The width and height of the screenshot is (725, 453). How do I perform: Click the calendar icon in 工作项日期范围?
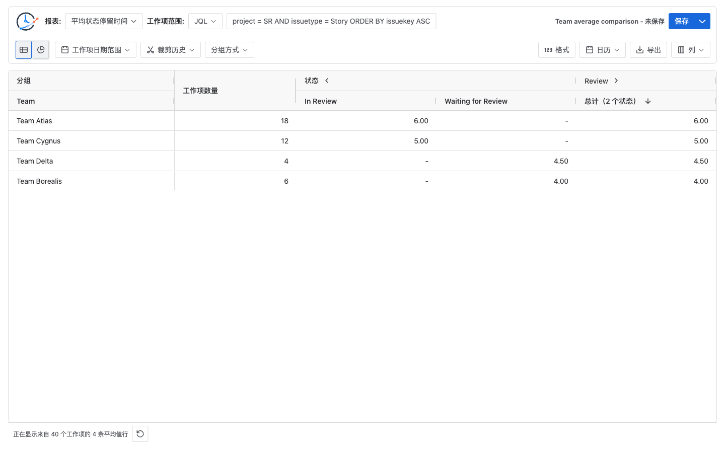[65, 50]
